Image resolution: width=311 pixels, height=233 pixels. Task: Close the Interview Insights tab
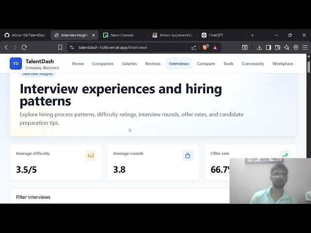pyautogui.click(x=94, y=35)
